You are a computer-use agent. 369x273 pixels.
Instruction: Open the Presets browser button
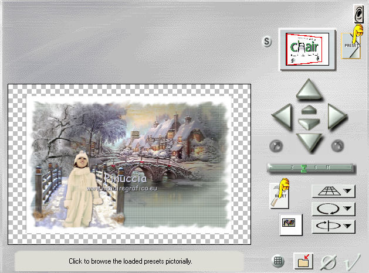coord(351,46)
